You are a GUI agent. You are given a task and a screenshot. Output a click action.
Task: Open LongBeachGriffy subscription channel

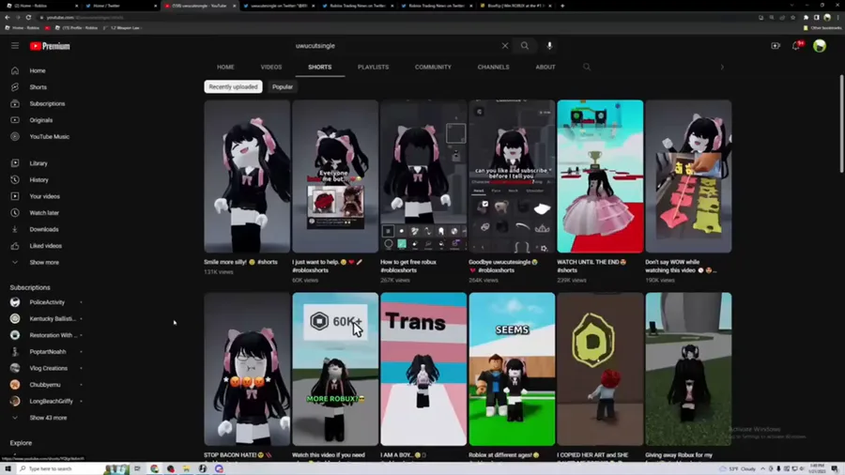click(51, 402)
